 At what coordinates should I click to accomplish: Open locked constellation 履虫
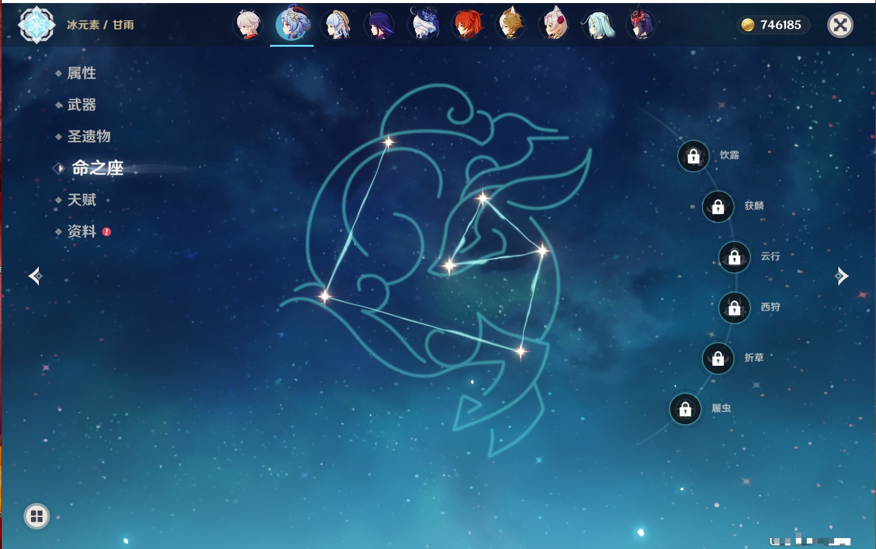click(686, 409)
